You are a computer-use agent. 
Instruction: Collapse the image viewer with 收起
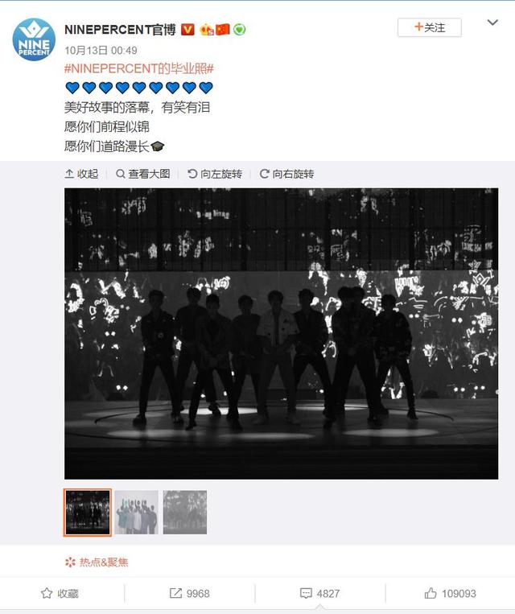[x=81, y=174]
